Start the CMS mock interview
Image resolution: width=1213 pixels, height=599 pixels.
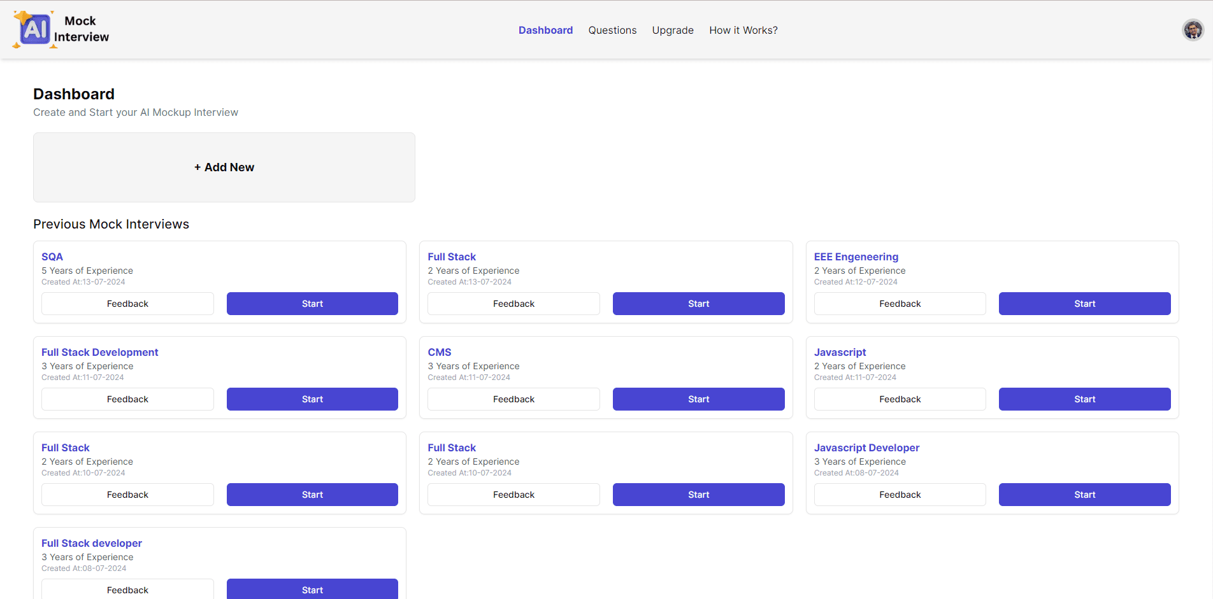[698, 399]
